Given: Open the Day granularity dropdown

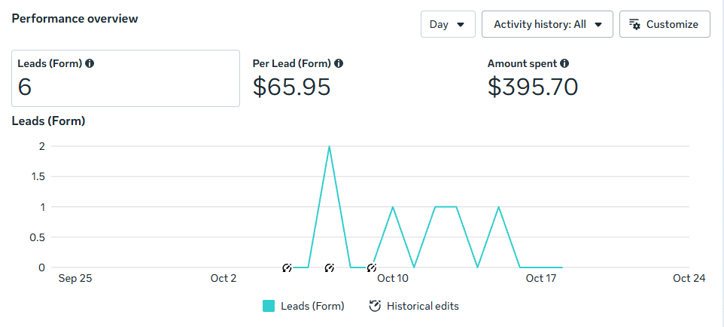Looking at the screenshot, I should pyautogui.click(x=448, y=24).
